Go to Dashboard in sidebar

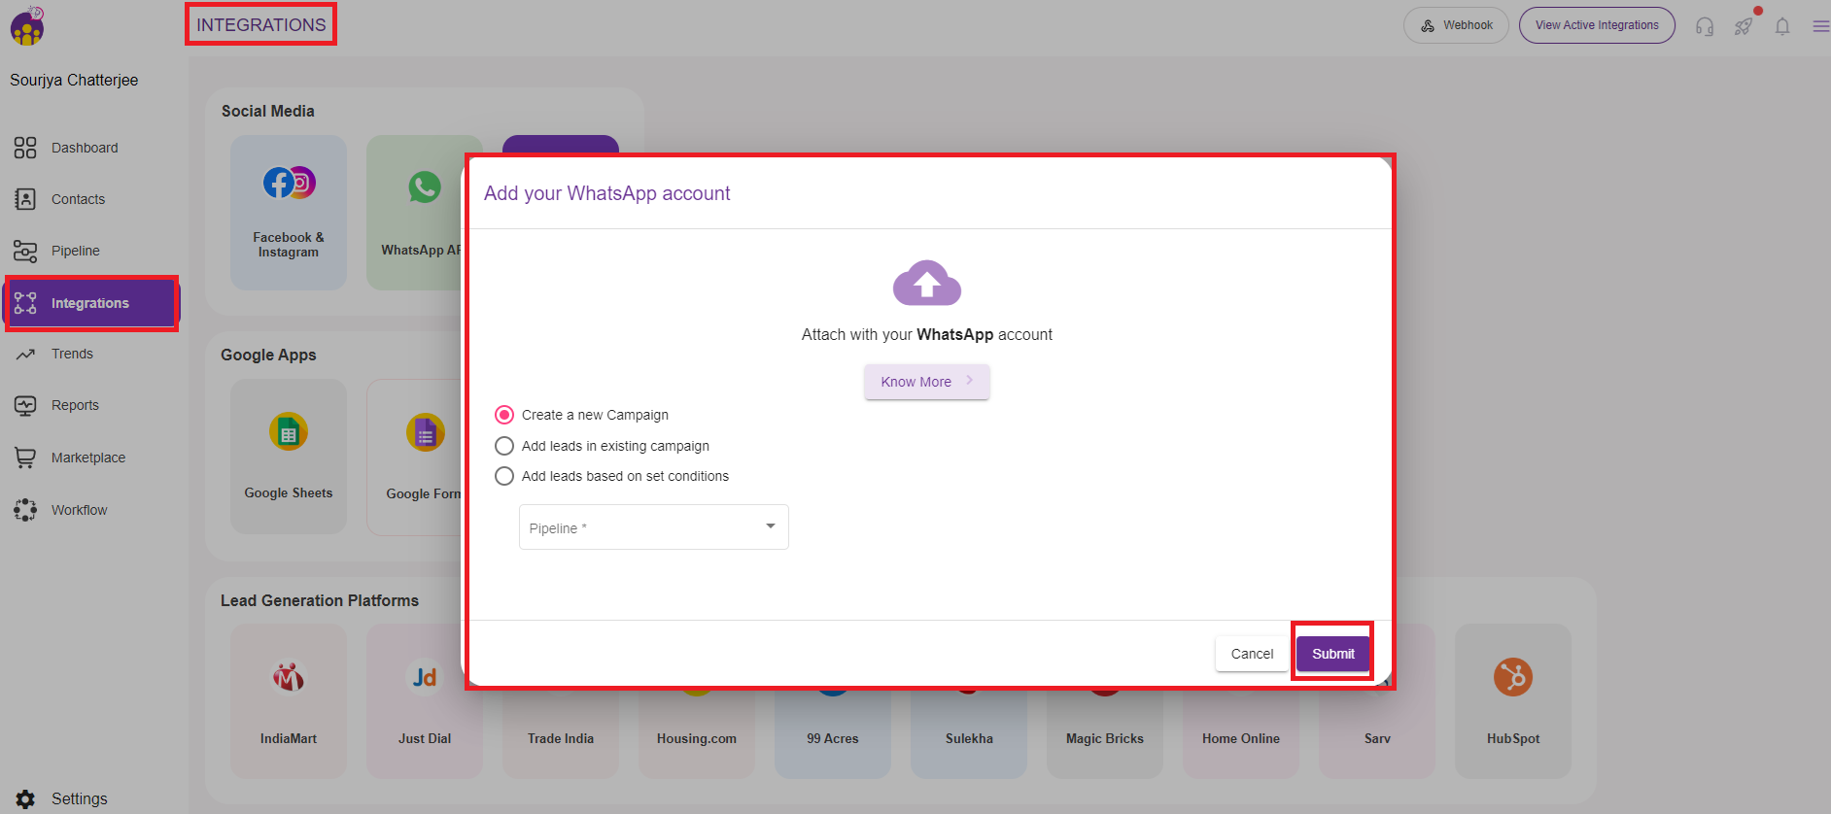[x=85, y=148]
